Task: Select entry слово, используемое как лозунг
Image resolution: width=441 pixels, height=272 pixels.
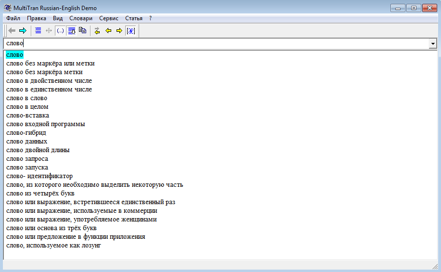Action: [x=53, y=245]
